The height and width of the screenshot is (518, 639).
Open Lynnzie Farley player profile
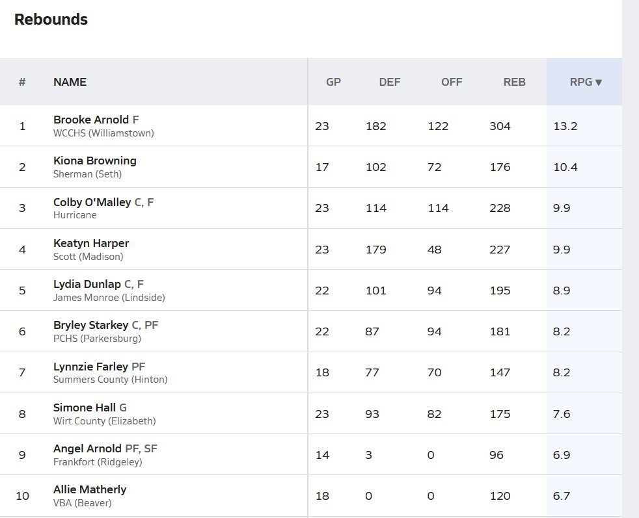coord(90,367)
